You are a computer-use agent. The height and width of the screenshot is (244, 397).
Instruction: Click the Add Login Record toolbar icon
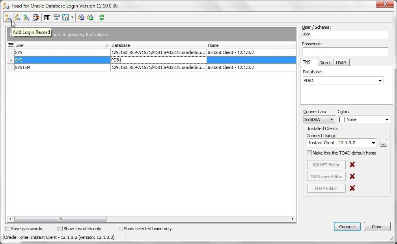coord(8,17)
